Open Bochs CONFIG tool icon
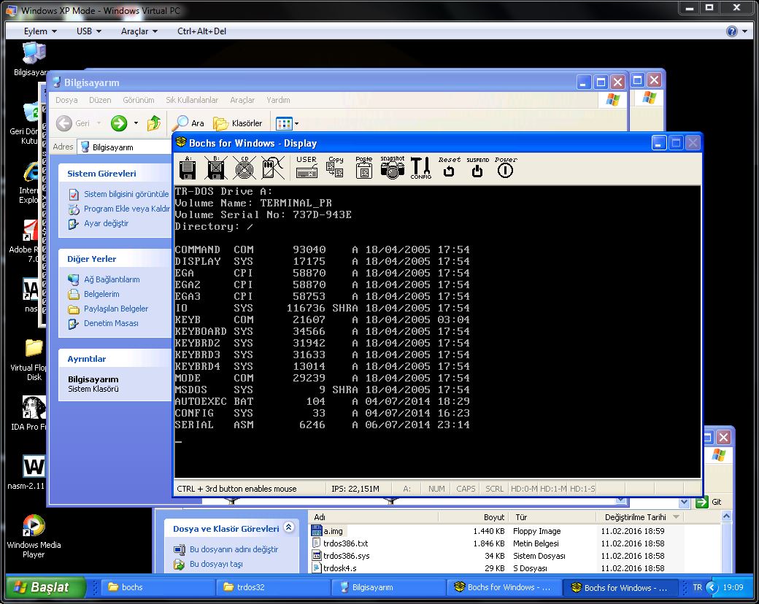 [420, 168]
